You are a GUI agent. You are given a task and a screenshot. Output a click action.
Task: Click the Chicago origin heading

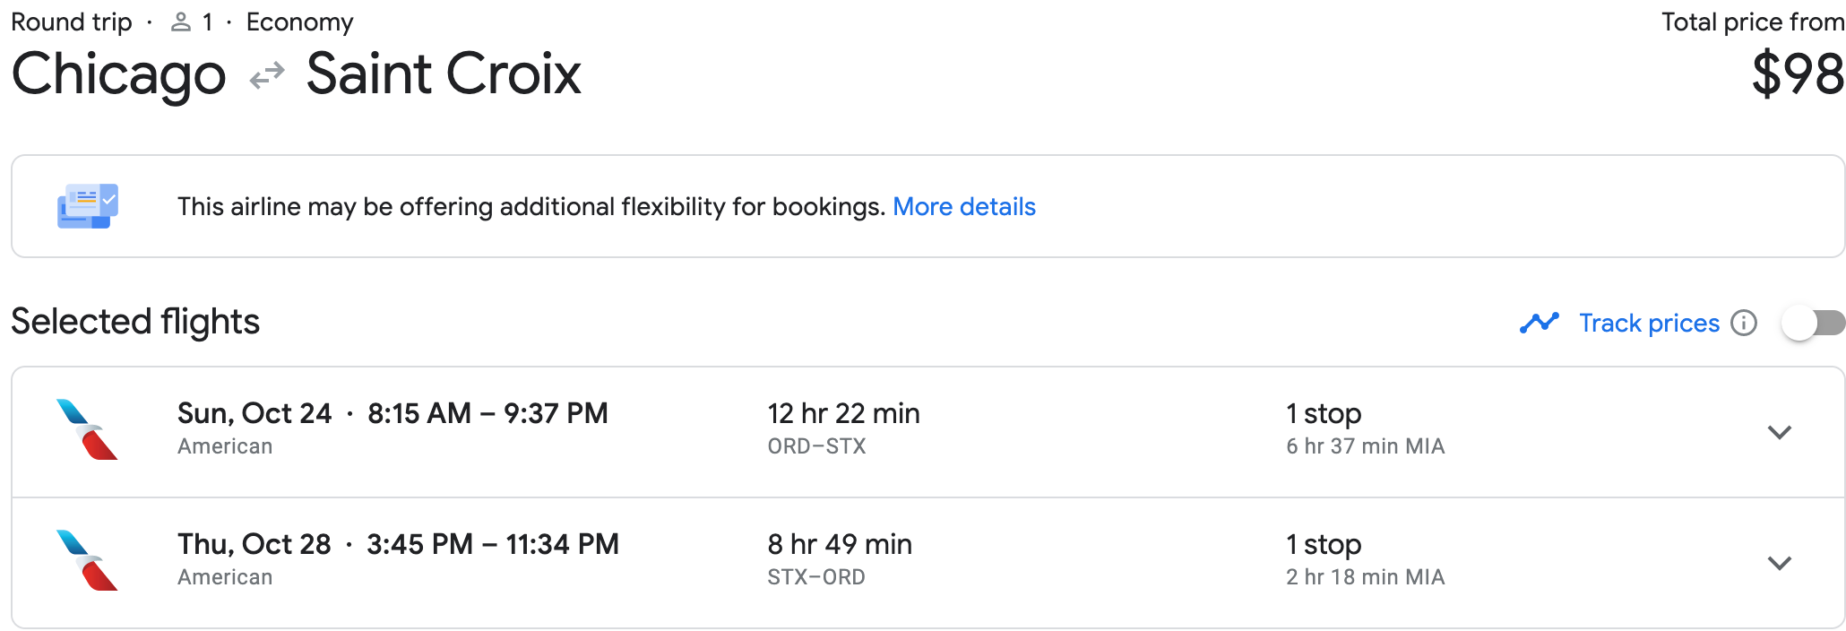pyautogui.click(x=118, y=75)
